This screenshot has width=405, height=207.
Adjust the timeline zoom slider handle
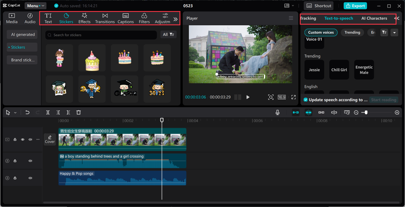(x=366, y=112)
